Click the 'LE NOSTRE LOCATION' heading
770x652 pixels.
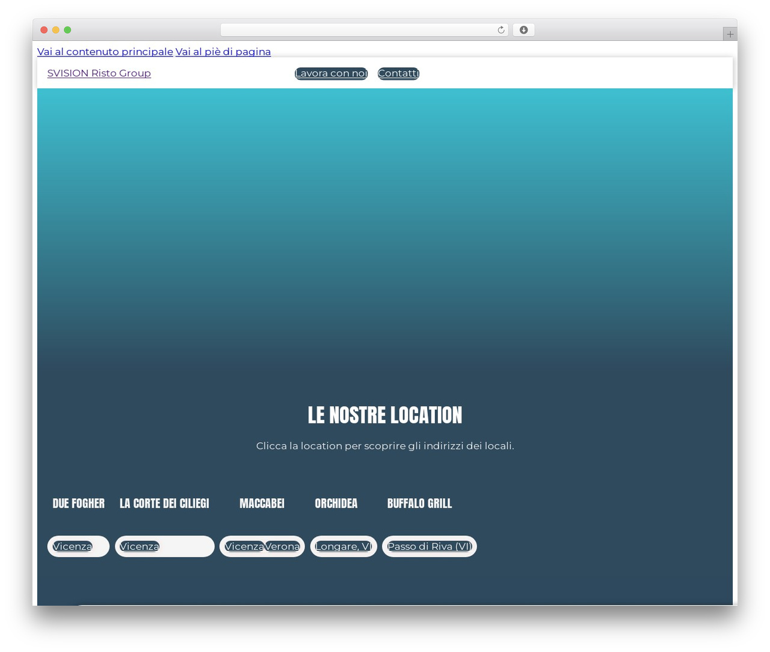pos(385,415)
